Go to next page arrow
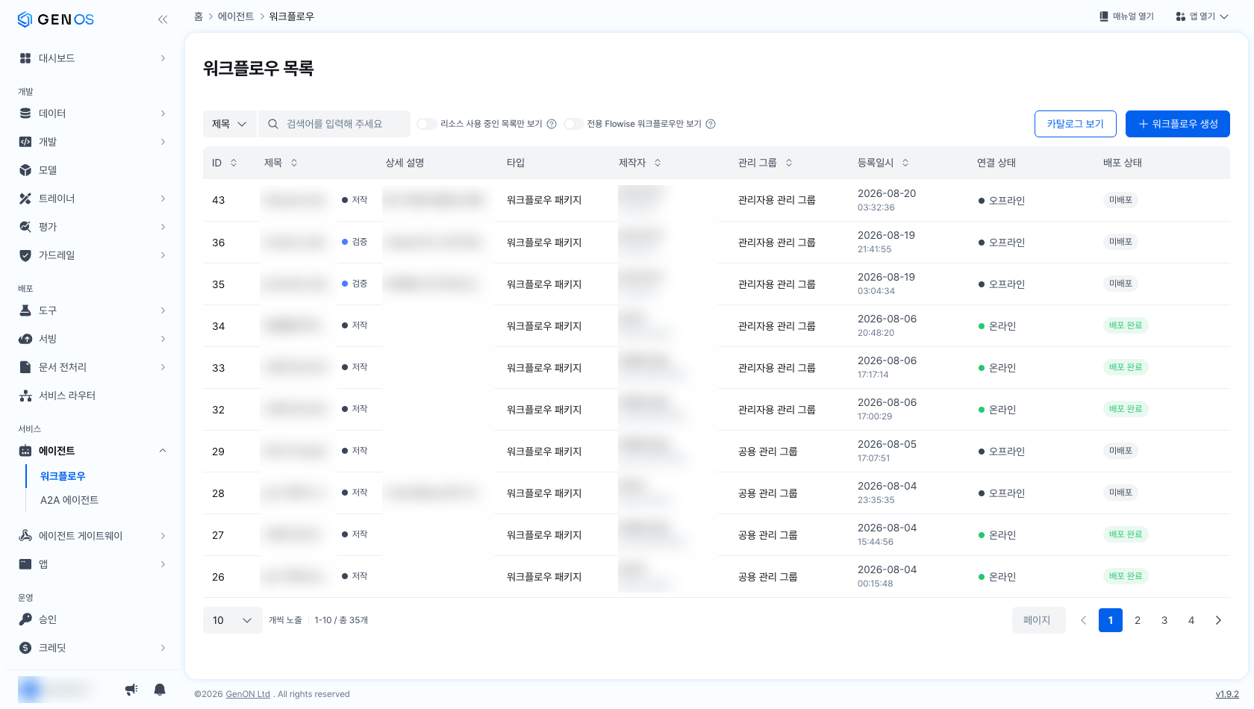 1218,620
